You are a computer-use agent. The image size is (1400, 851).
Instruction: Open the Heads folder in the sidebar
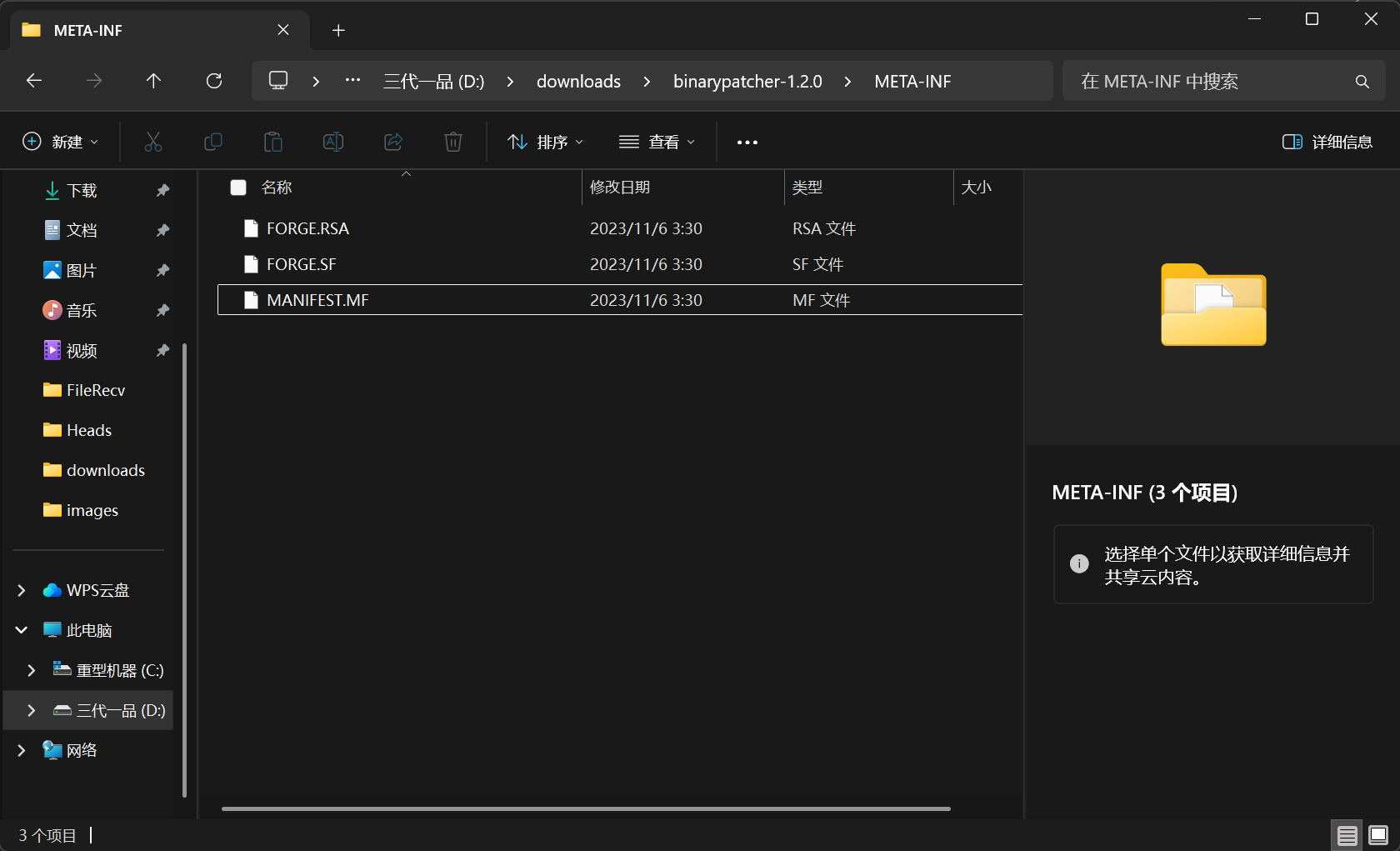click(88, 430)
